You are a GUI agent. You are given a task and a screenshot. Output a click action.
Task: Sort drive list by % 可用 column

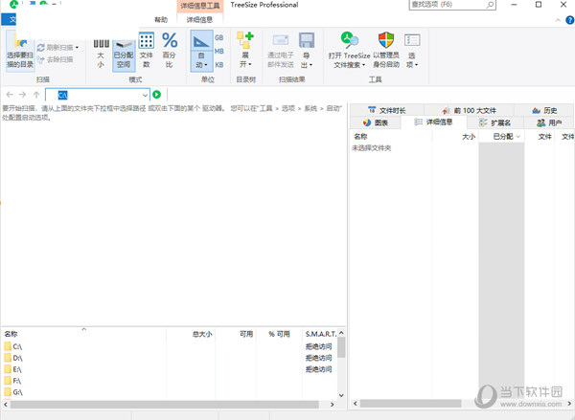(279, 334)
